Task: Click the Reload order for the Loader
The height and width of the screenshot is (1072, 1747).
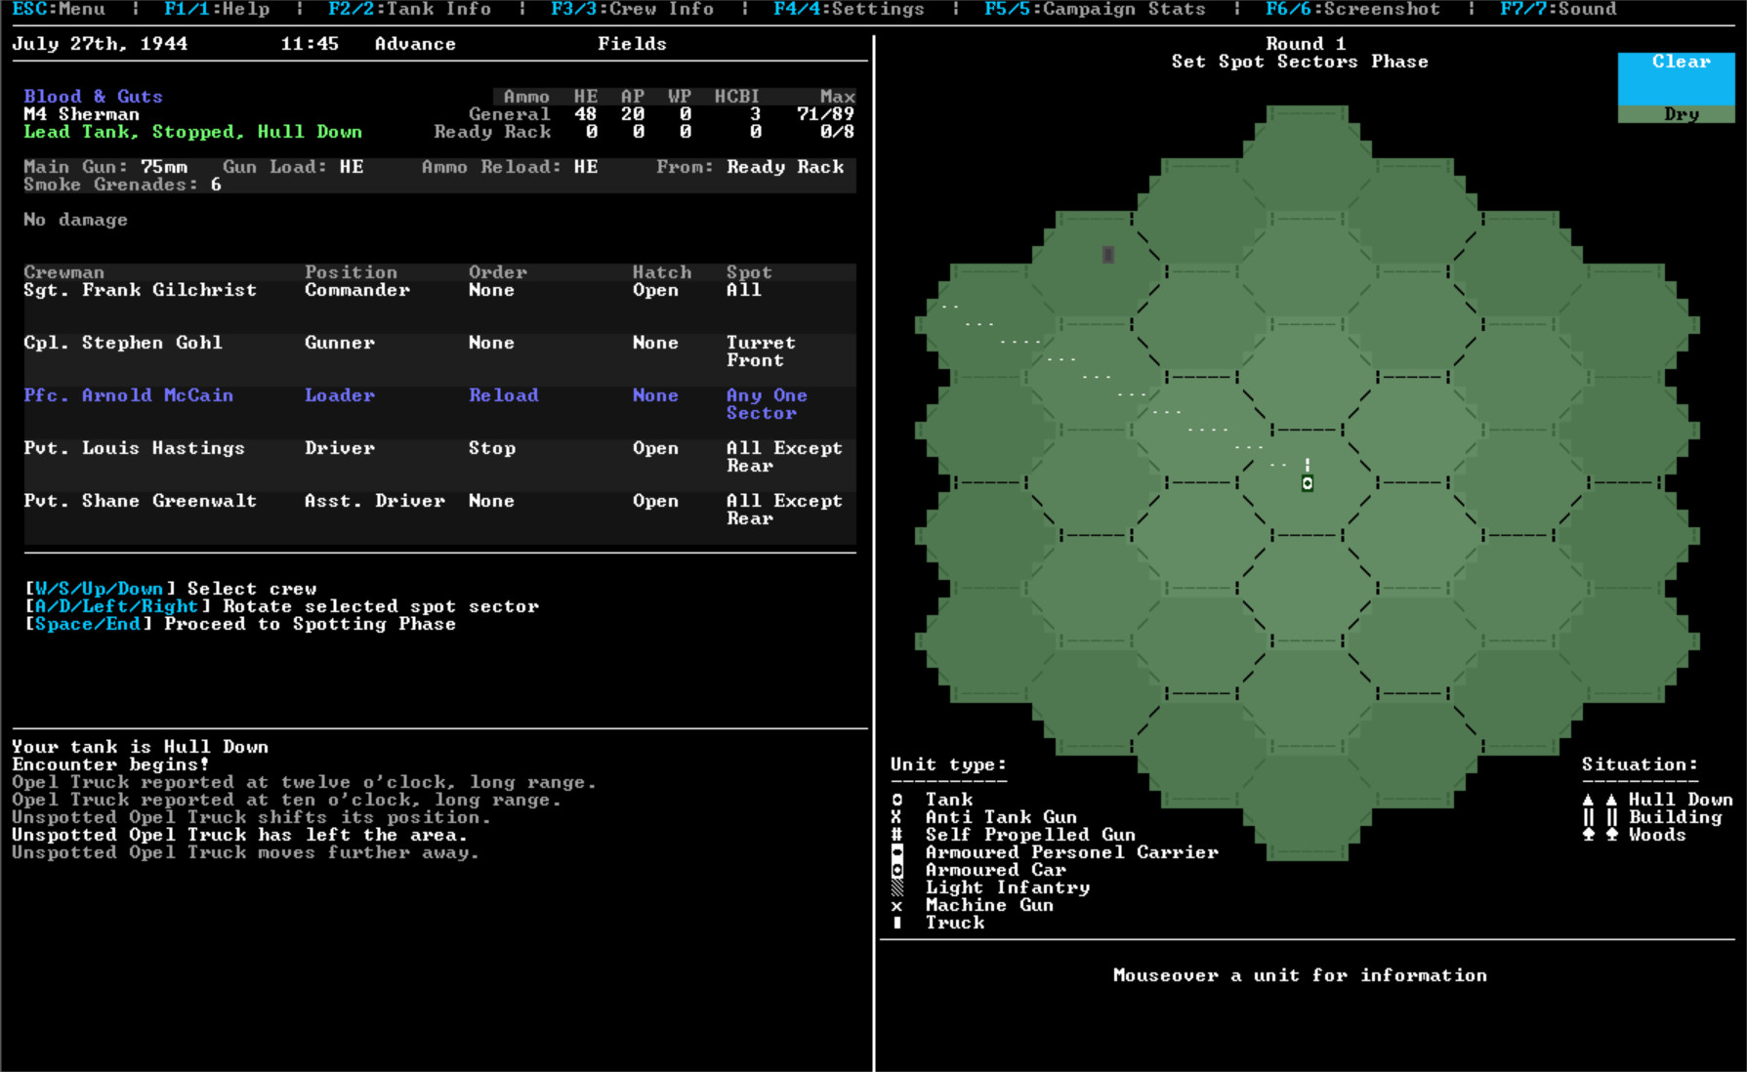Action: click(x=504, y=395)
